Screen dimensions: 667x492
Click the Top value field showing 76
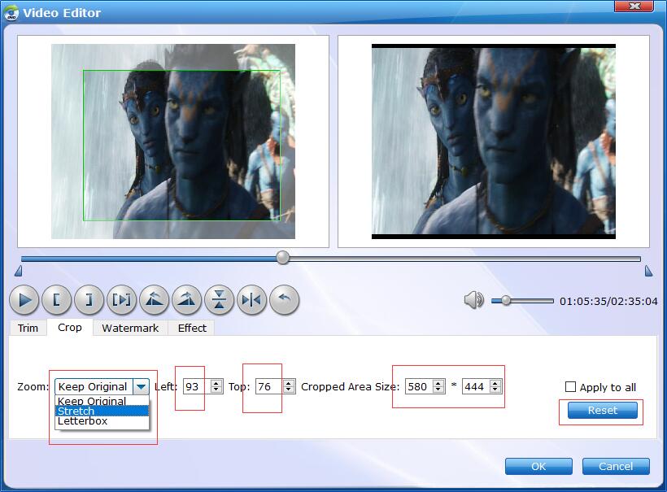269,386
